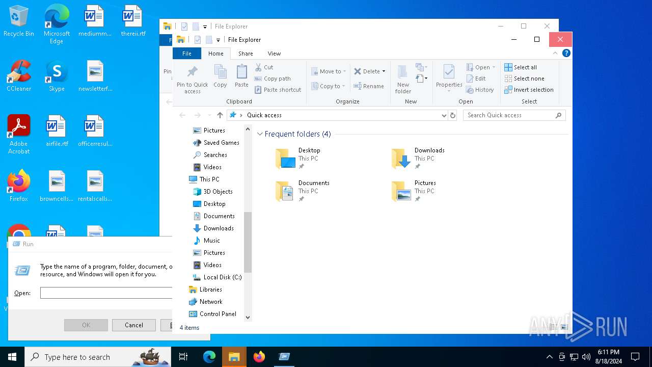Select Music in navigation pane
The width and height of the screenshot is (652, 367).
click(207, 241)
